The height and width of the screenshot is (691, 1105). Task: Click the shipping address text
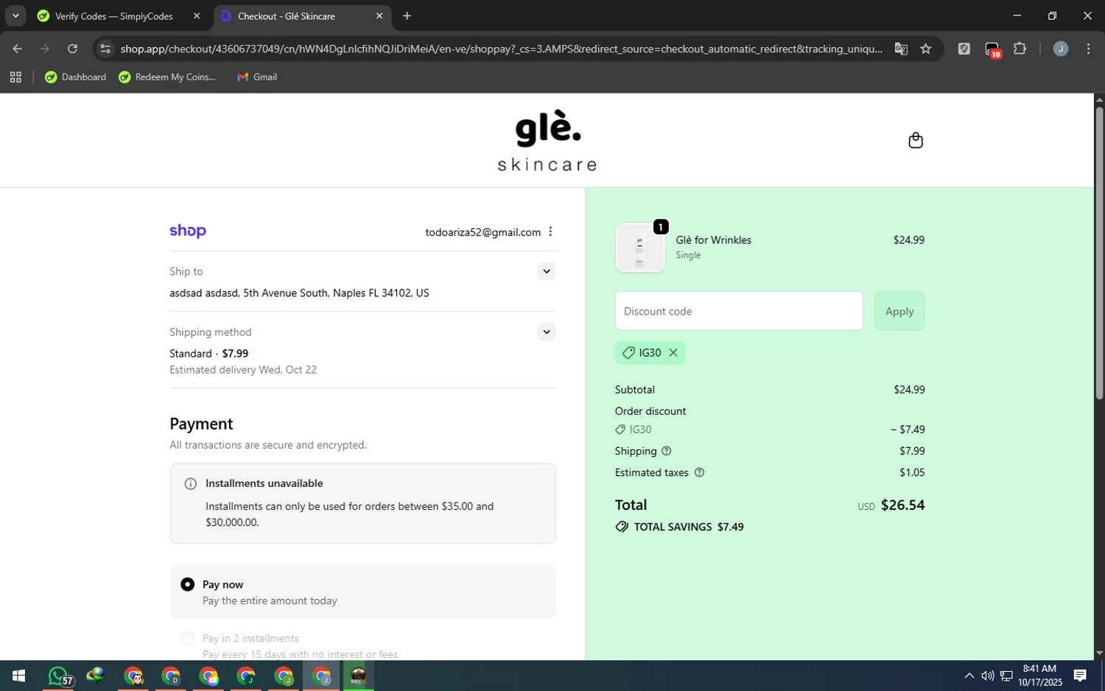[x=299, y=293]
